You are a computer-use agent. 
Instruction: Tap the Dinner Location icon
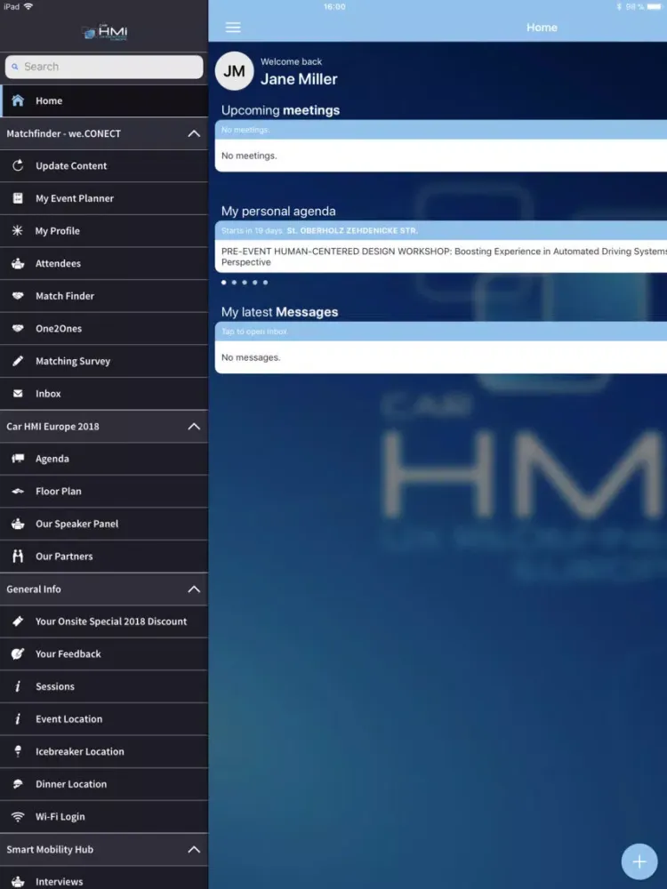coord(18,783)
